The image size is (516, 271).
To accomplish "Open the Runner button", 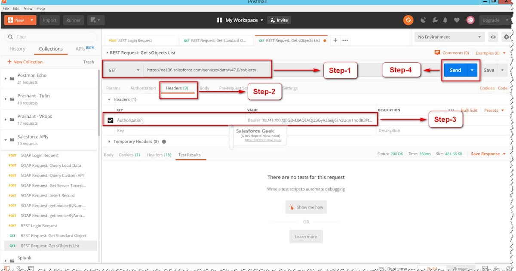I will pos(74,20).
